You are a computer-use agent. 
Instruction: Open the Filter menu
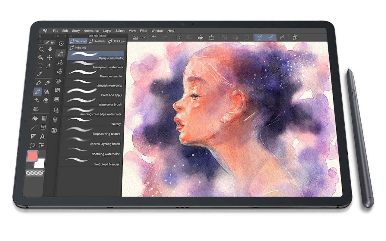click(144, 31)
